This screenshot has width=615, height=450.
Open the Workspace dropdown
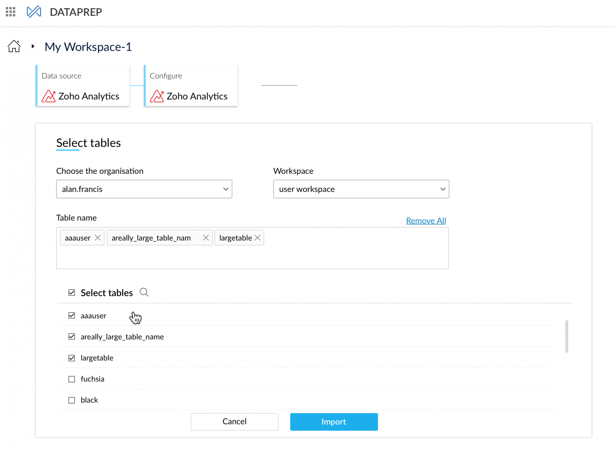[361, 189]
